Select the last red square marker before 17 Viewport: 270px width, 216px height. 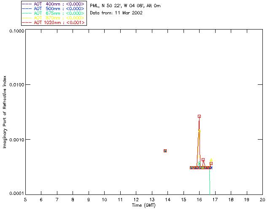click(211, 163)
